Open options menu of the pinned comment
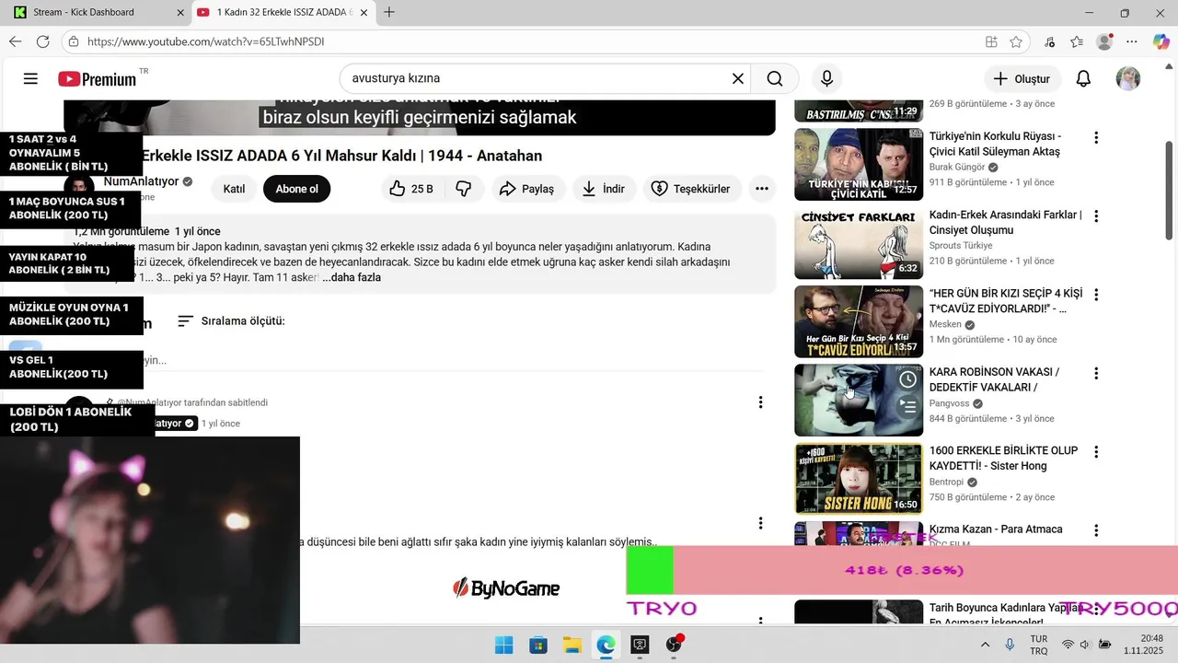The height and width of the screenshot is (663, 1178). click(760, 402)
